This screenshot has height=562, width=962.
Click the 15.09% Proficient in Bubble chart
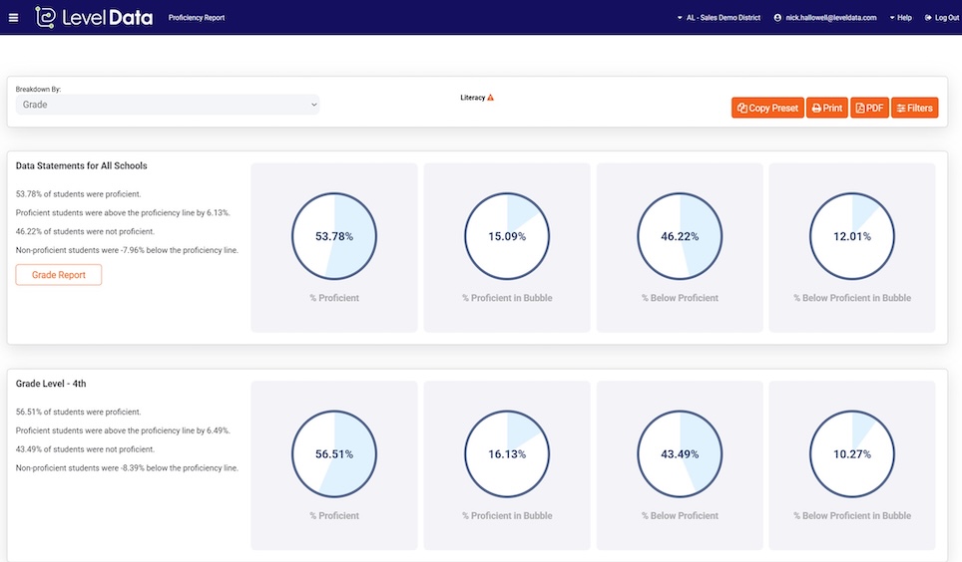coord(507,236)
